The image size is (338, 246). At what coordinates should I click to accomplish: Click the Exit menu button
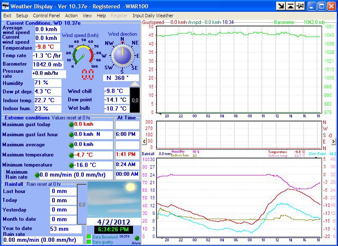pos(8,16)
